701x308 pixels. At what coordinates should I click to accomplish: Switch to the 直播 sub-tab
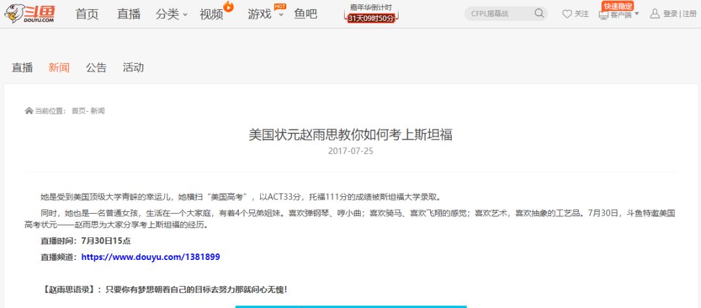(22, 68)
